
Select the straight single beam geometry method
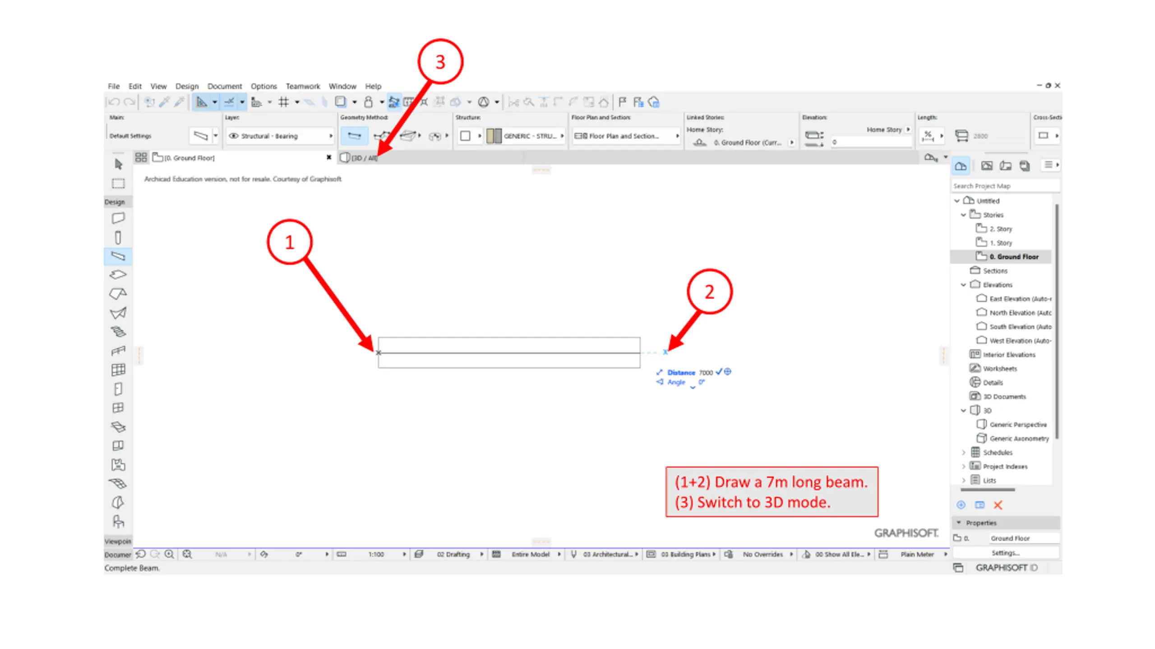pos(355,136)
